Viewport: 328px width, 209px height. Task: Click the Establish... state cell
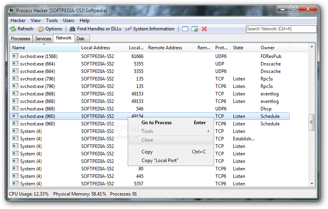click(244, 139)
